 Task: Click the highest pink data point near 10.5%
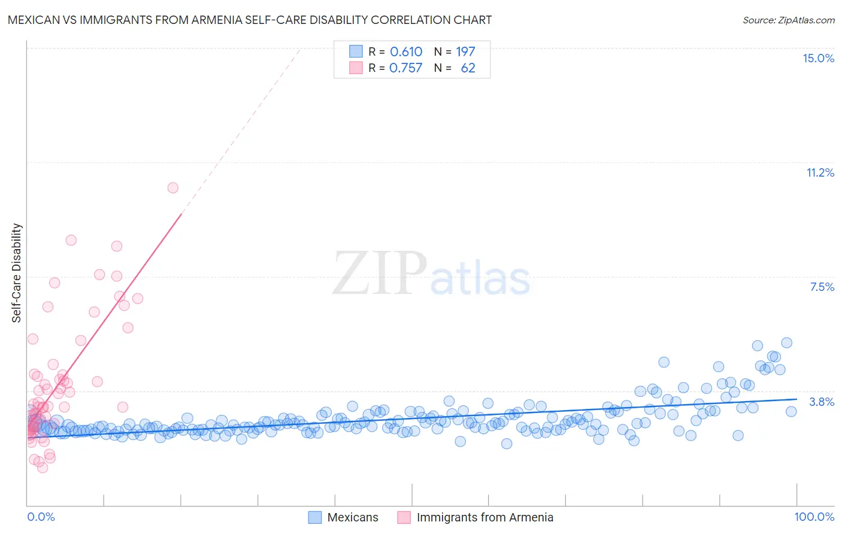pos(173,188)
